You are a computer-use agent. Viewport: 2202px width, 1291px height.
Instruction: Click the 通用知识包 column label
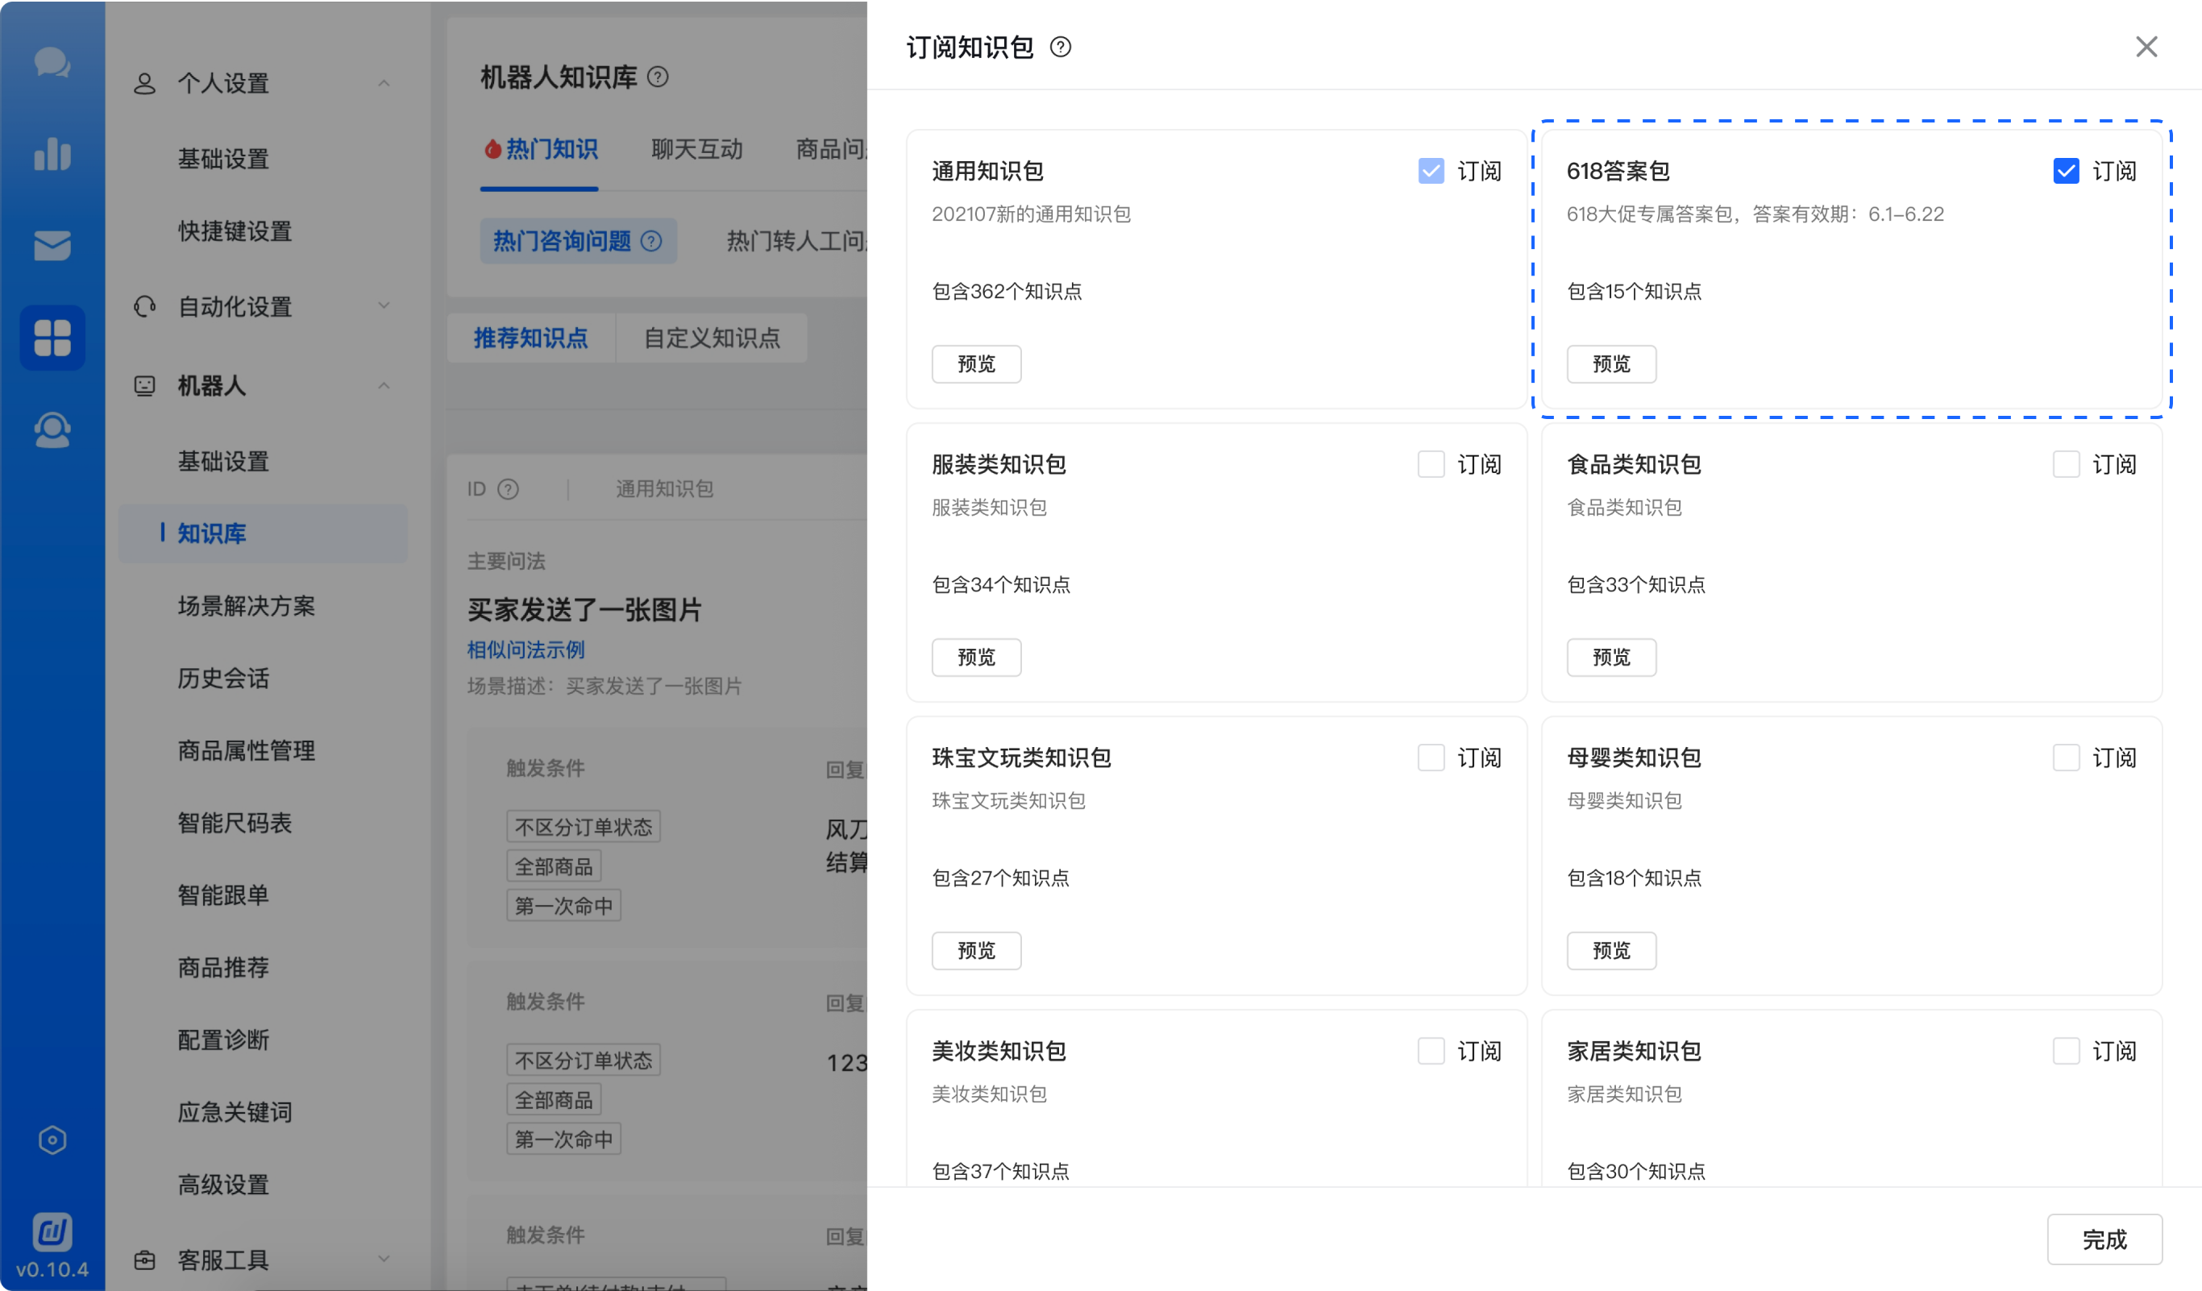[664, 489]
